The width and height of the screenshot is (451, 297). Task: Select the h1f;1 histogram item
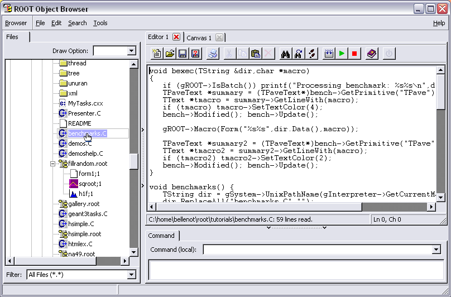click(x=85, y=194)
